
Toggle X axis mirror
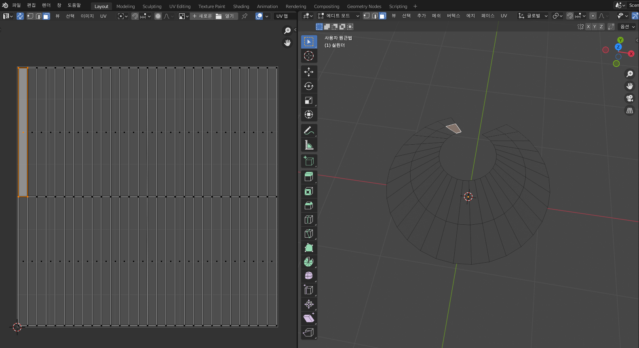(x=588, y=27)
